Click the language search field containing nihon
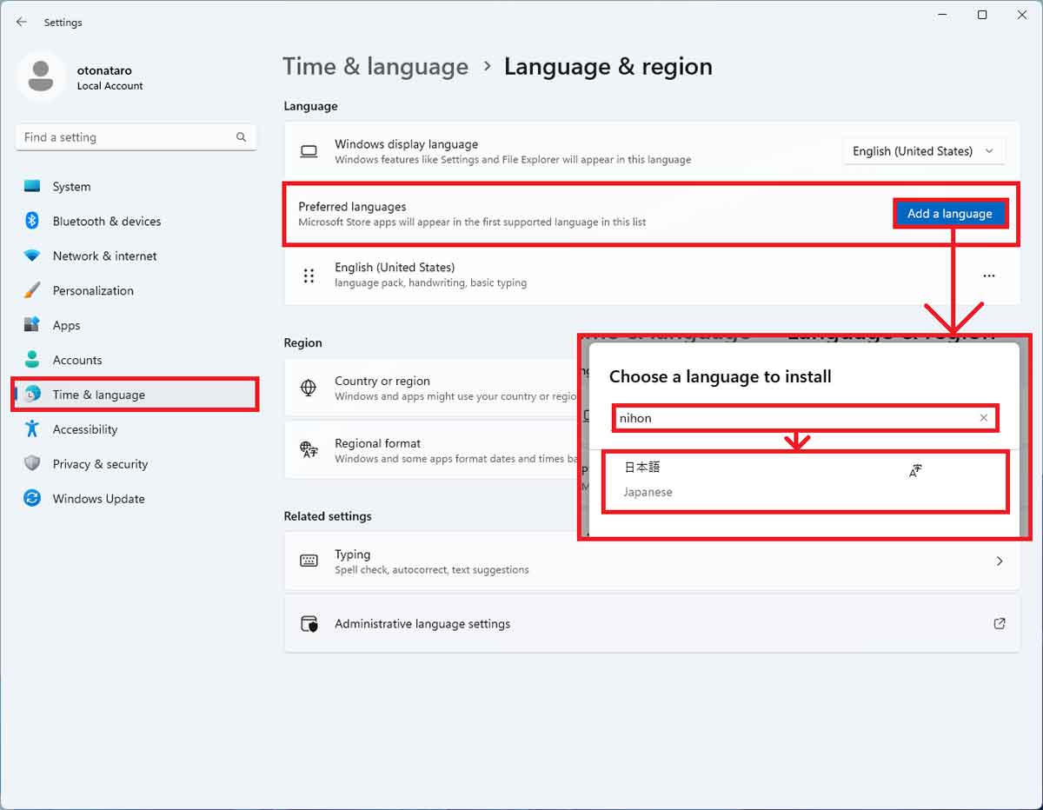Image resolution: width=1043 pixels, height=810 pixels. [x=805, y=418]
